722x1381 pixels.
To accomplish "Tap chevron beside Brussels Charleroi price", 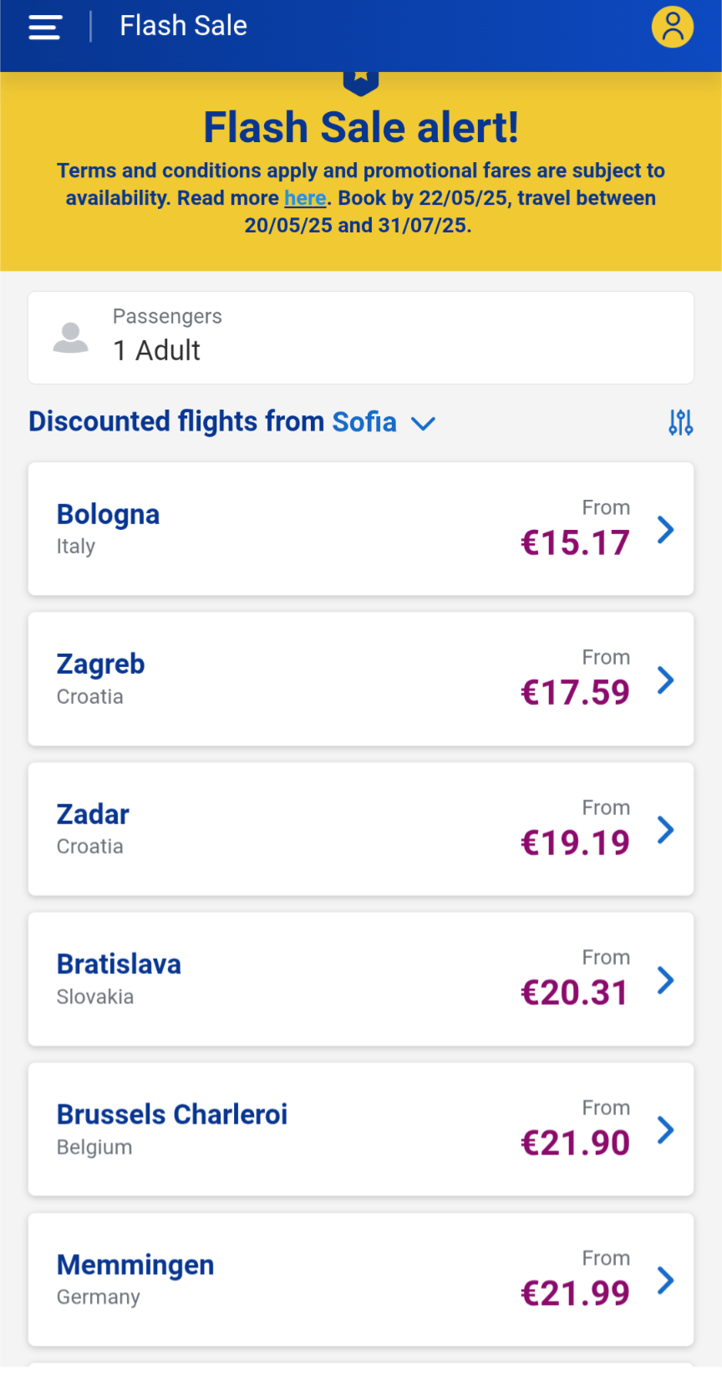I will point(665,1129).
